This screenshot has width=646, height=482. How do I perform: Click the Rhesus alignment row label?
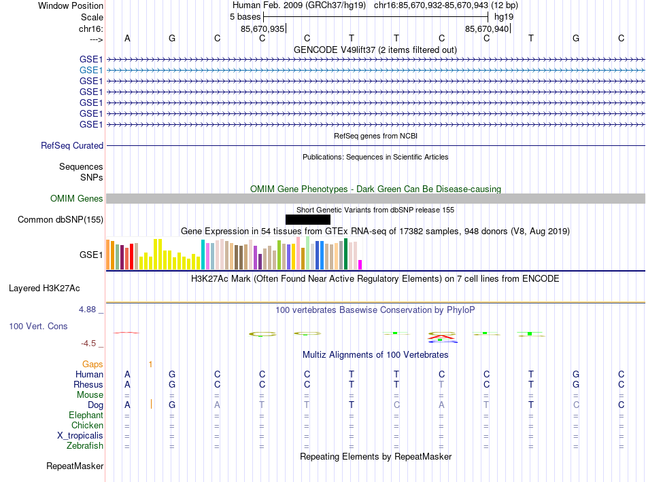(x=88, y=384)
